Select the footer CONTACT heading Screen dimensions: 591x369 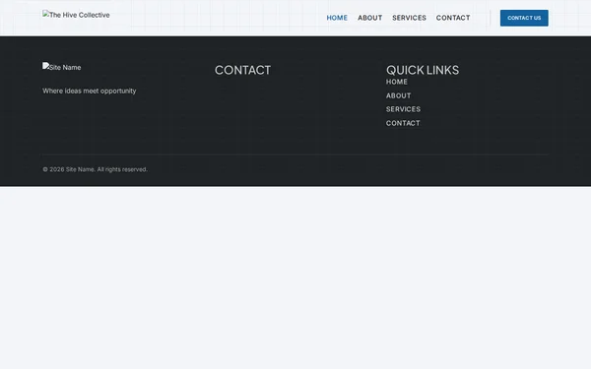(x=242, y=70)
